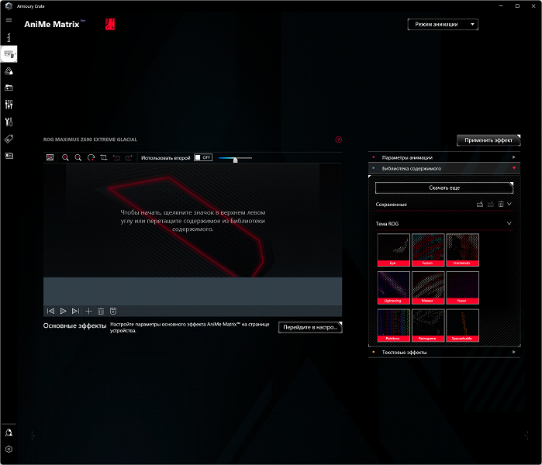Select the Meteor animation thumbnail
The height and width of the screenshot is (465, 542).
[428, 288]
